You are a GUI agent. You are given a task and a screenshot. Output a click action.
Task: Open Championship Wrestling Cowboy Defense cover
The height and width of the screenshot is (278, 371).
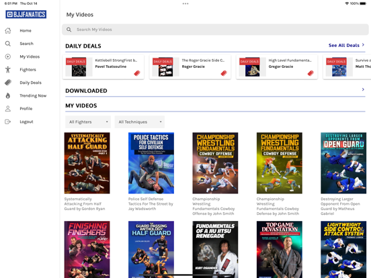click(x=280, y=163)
